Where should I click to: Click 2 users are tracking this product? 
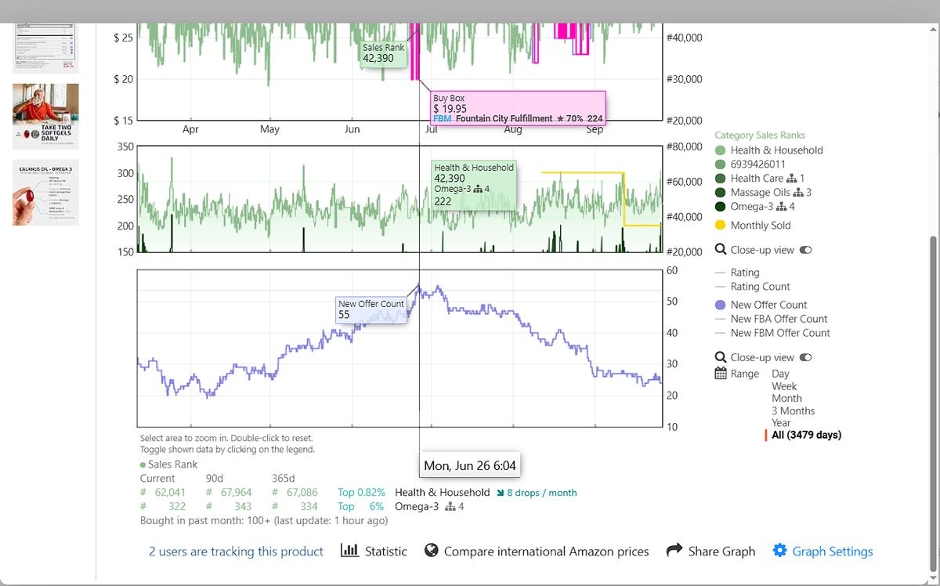click(236, 552)
